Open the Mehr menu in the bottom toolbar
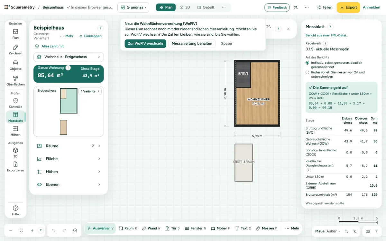This screenshot has height=241, width=386. 292,228
